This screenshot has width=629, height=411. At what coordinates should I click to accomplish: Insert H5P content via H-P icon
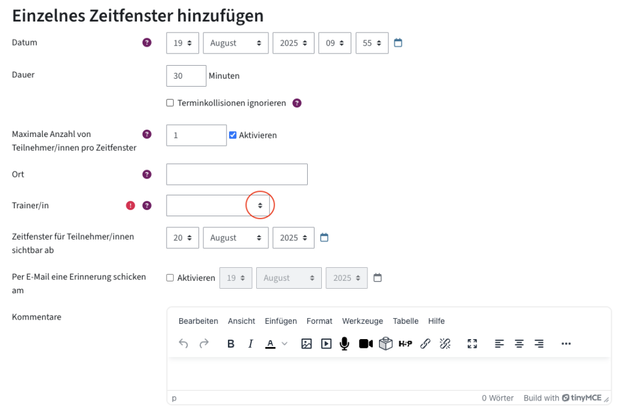point(405,343)
